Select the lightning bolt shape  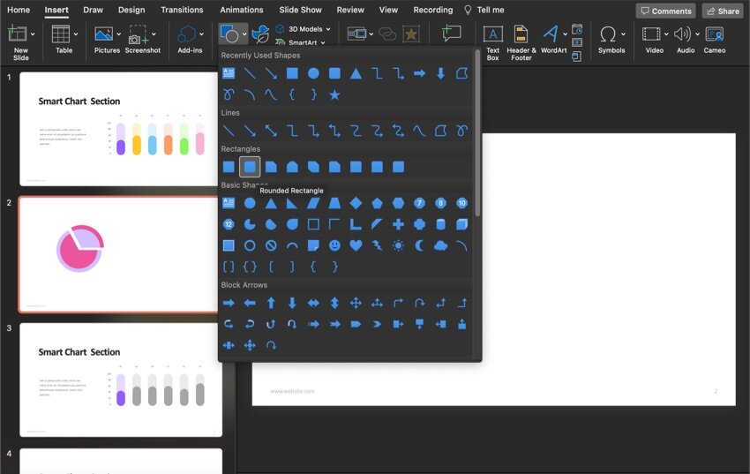tap(377, 245)
